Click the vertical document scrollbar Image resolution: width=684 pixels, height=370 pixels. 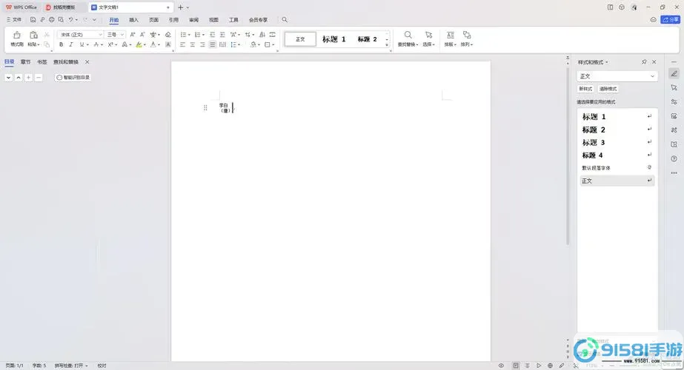(x=568, y=155)
